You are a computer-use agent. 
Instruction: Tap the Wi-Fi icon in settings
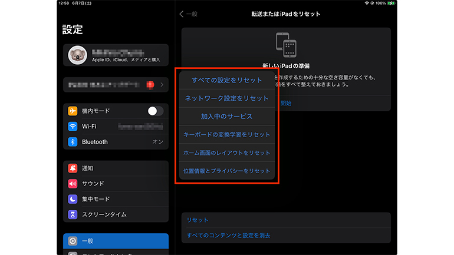click(x=73, y=127)
